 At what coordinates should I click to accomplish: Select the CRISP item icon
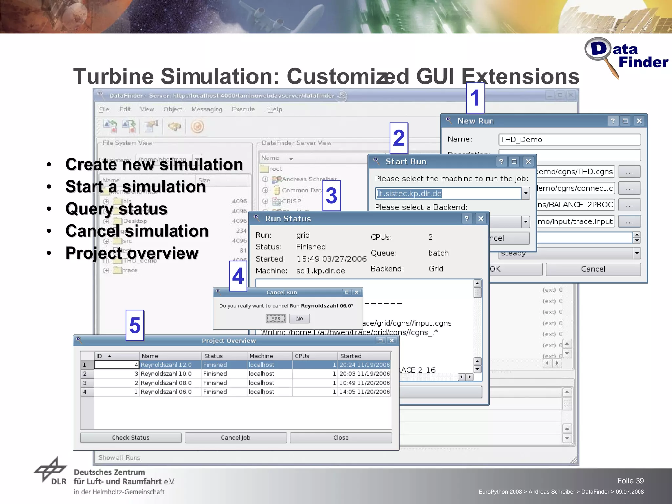pos(277,201)
